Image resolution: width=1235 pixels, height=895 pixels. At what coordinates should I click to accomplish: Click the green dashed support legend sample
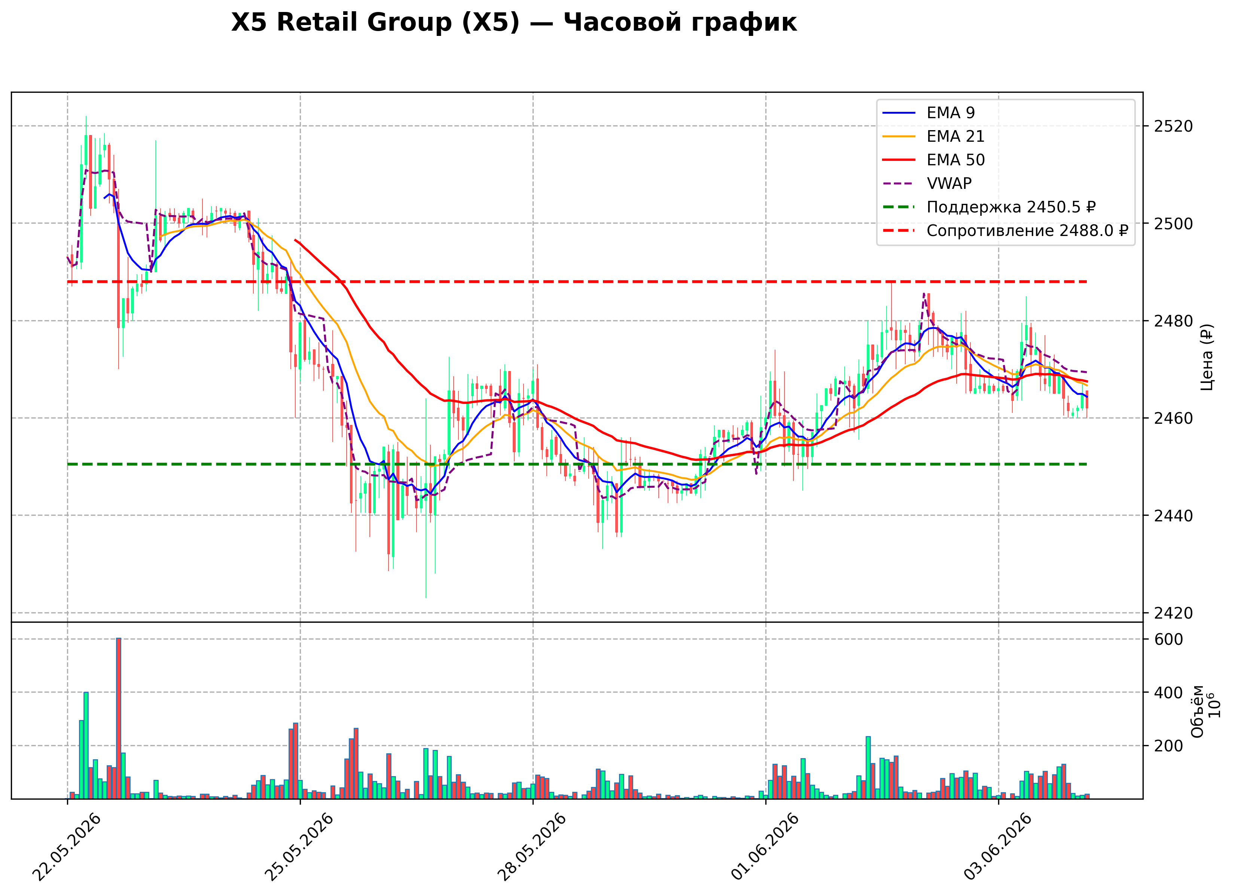899,207
